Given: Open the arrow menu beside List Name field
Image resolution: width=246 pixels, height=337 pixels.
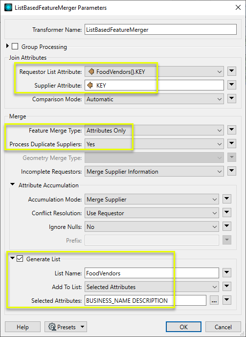Looking at the screenshot, I should 227,273.
